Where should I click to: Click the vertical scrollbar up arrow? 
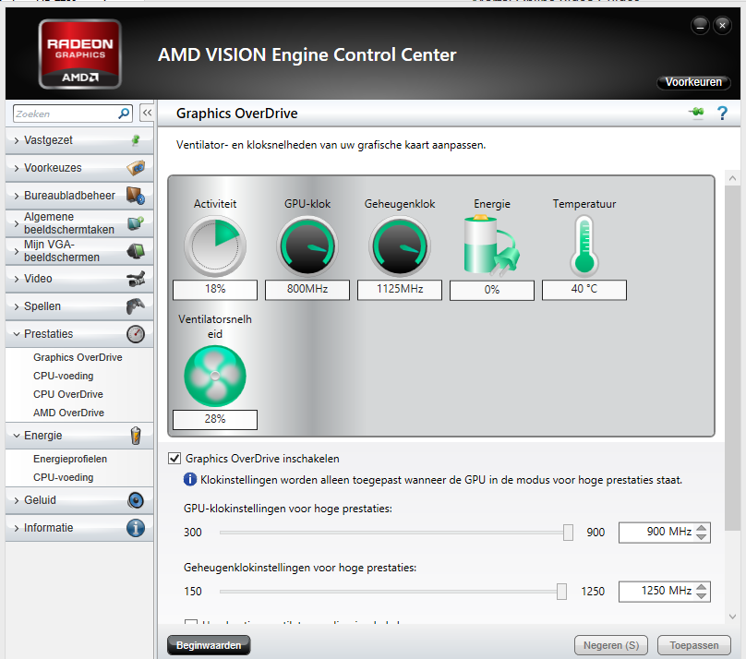click(x=733, y=178)
